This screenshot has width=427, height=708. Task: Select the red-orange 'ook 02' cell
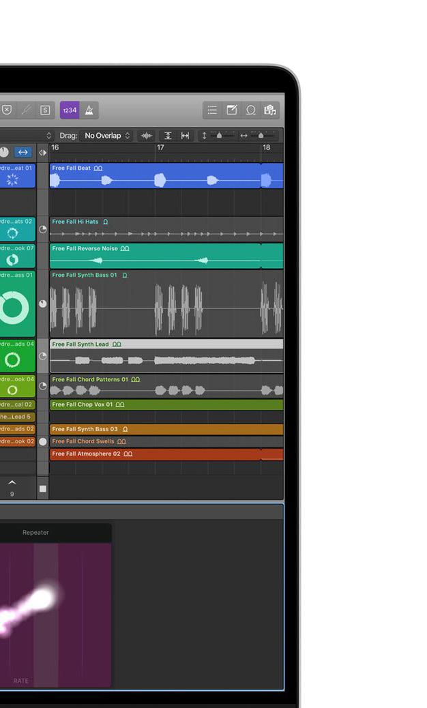16,441
